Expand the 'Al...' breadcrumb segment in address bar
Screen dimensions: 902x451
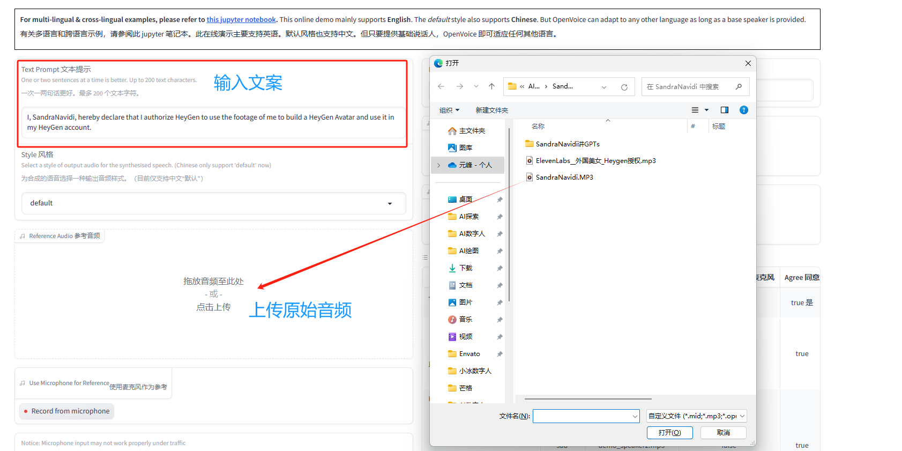point(534,86)
